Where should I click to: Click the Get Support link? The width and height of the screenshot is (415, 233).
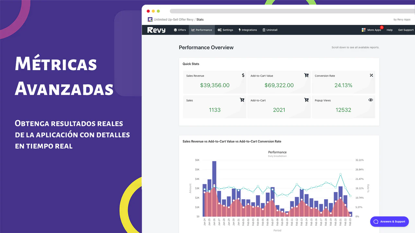coord(406,30)
